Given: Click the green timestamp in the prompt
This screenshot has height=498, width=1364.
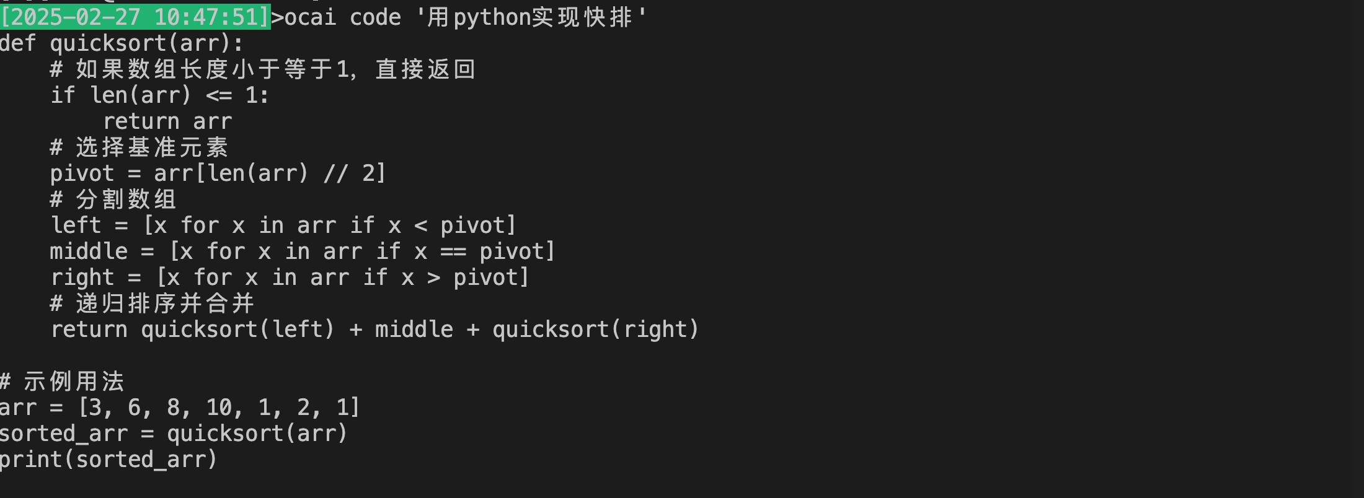Looking at the screenshot, I should click(x=135, y=17).
